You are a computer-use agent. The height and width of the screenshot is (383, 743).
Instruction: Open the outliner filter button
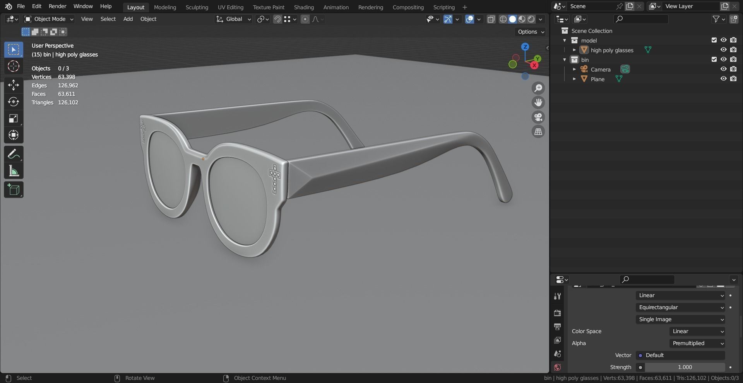tap(719, 19)
